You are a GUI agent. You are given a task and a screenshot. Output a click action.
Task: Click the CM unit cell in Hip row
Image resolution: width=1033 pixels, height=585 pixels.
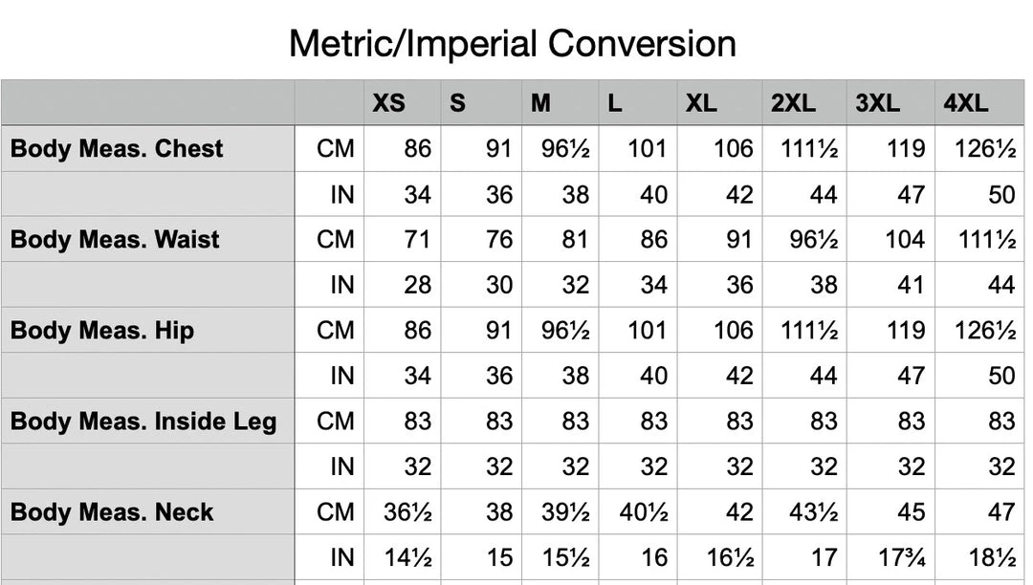pyautogui.click(x=336, y=331)
